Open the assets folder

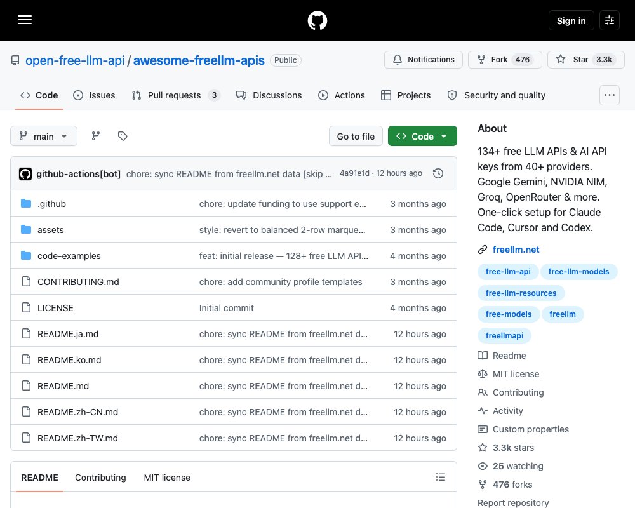(51, 230)
